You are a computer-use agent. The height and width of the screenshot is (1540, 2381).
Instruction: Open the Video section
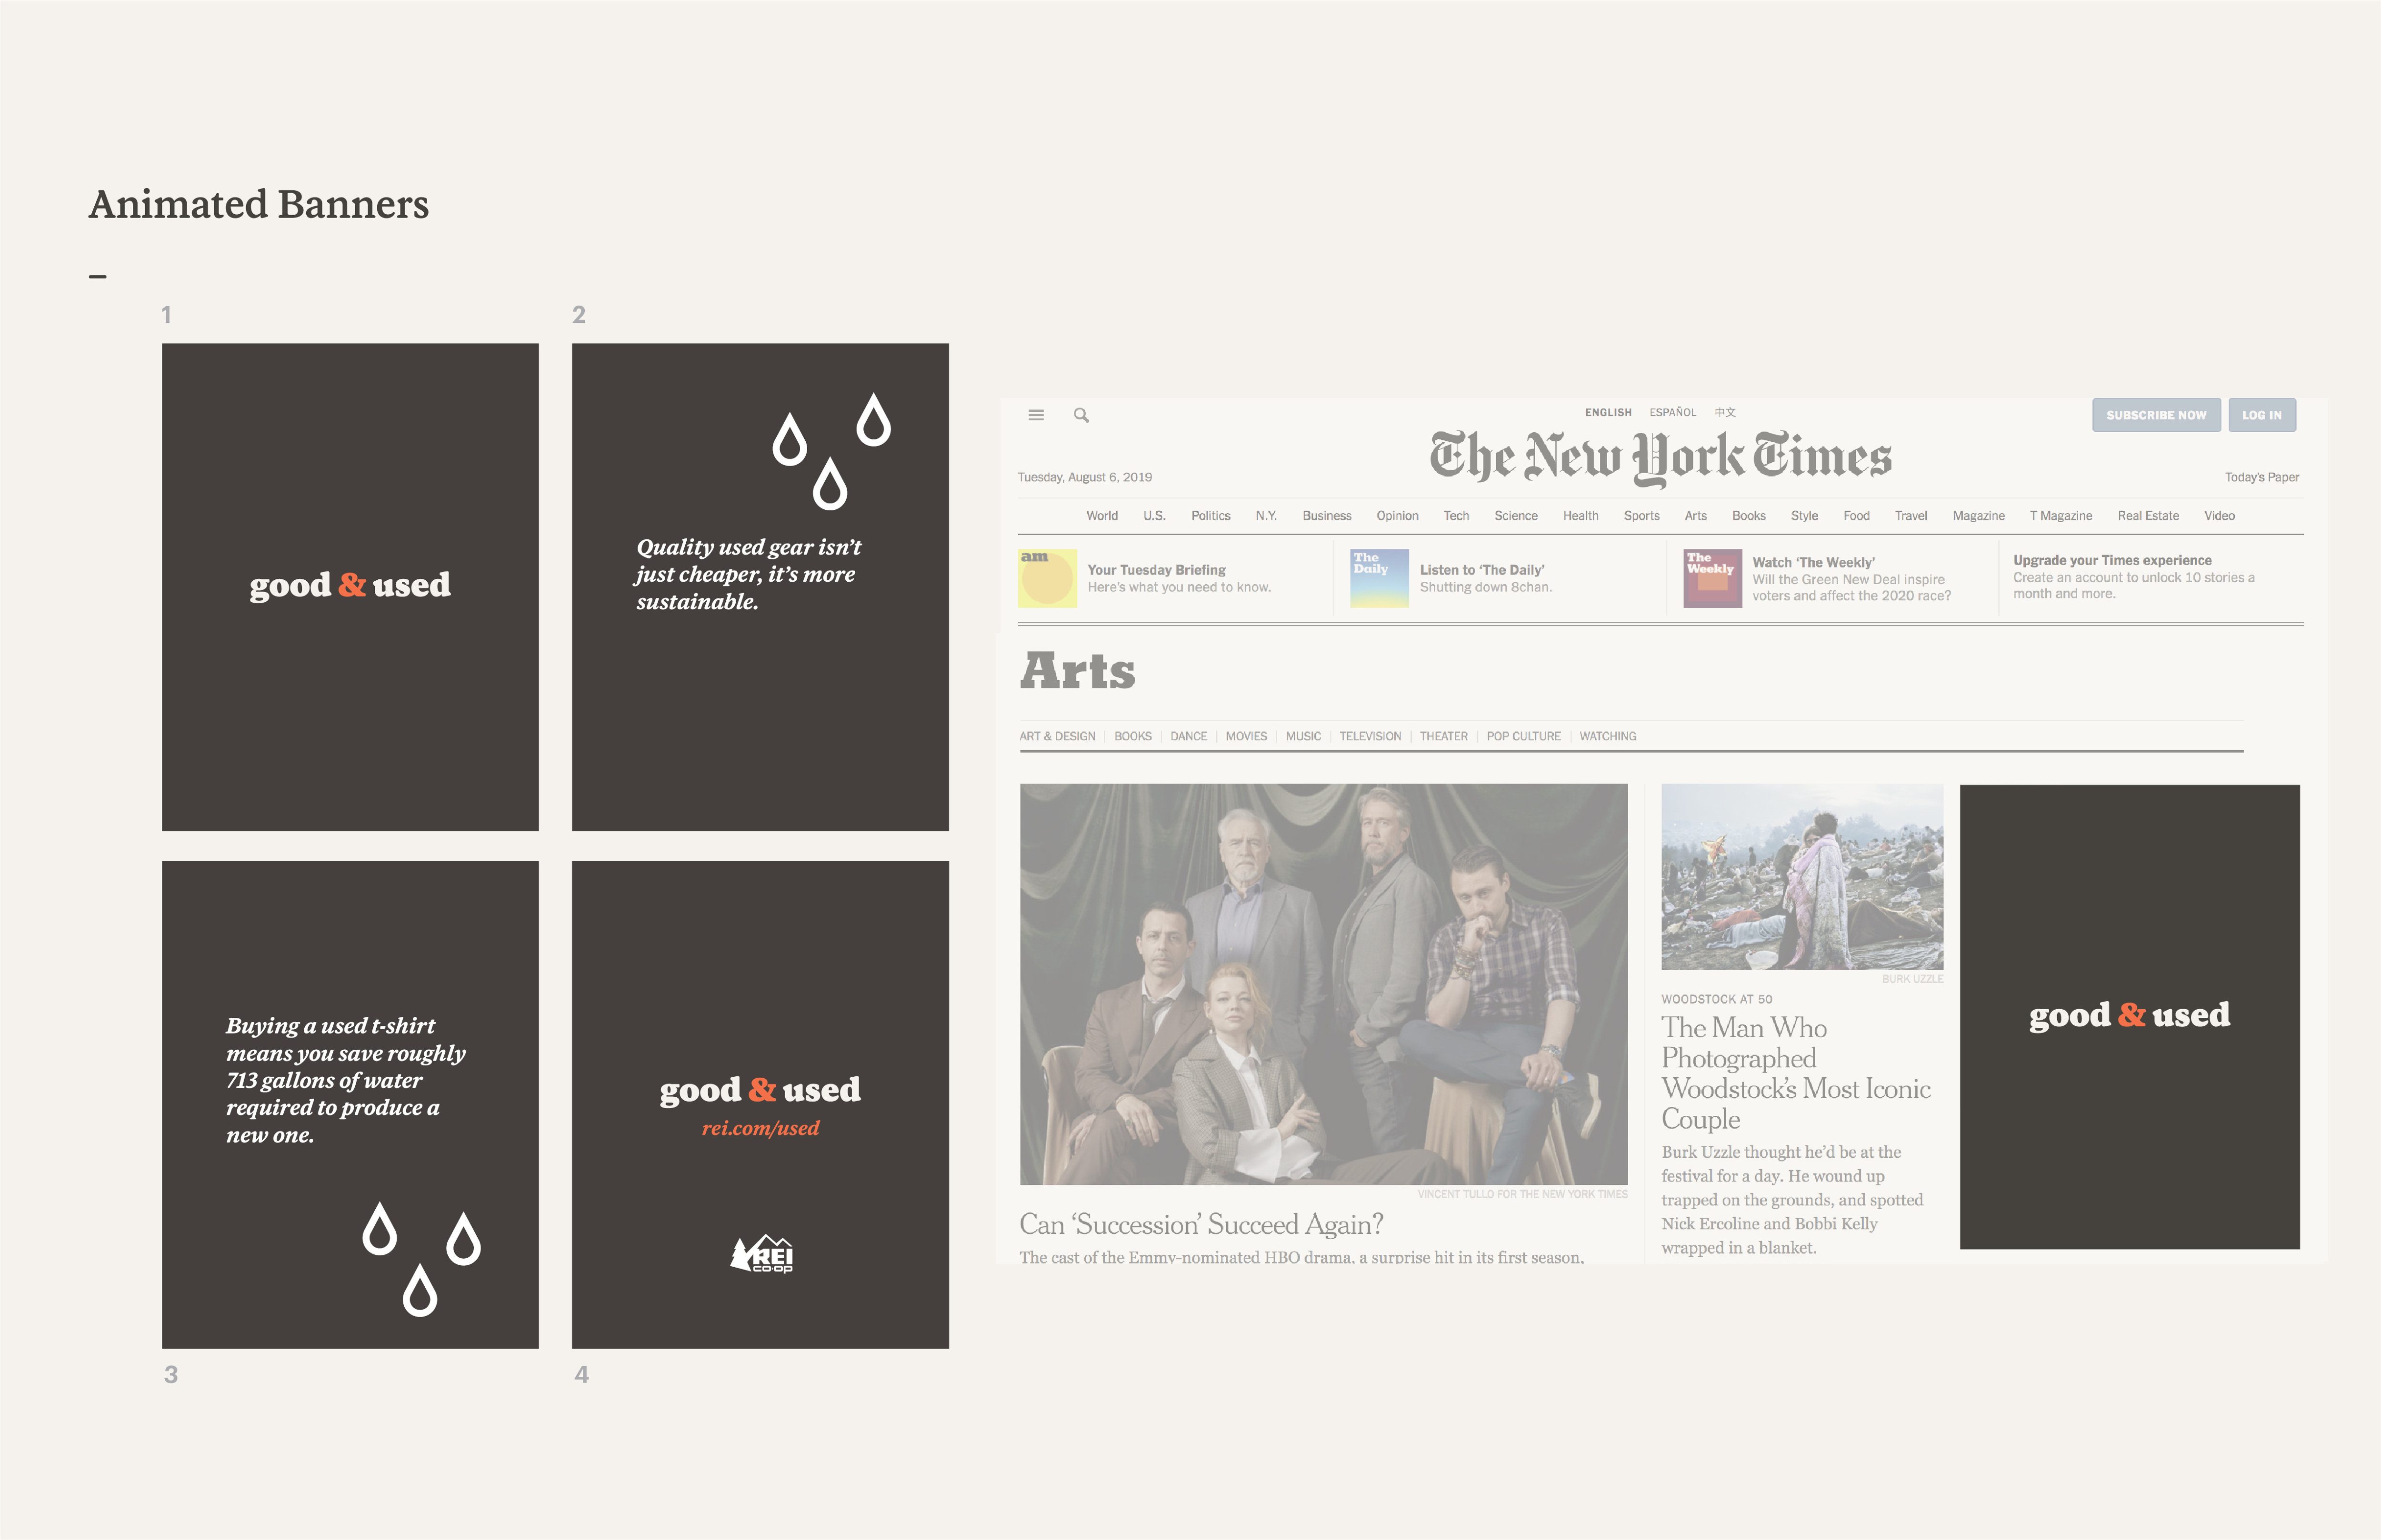(x=2219, y=516)
